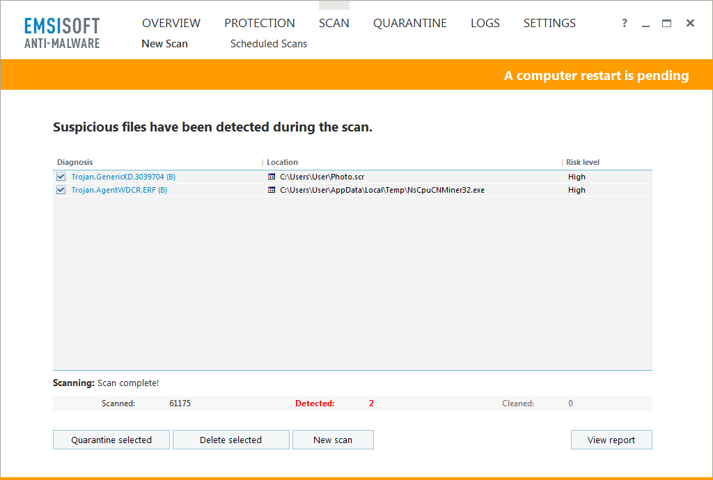Open the Trojan.GenericKD.3039704 (B) link

[x=123, y=177]
